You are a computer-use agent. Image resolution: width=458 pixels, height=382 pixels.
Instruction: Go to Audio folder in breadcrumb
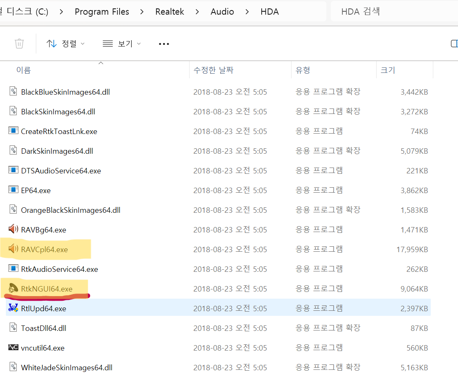[x=222, y=12]
